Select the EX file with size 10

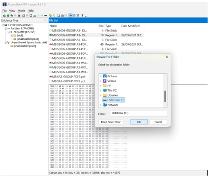point(96,35)
